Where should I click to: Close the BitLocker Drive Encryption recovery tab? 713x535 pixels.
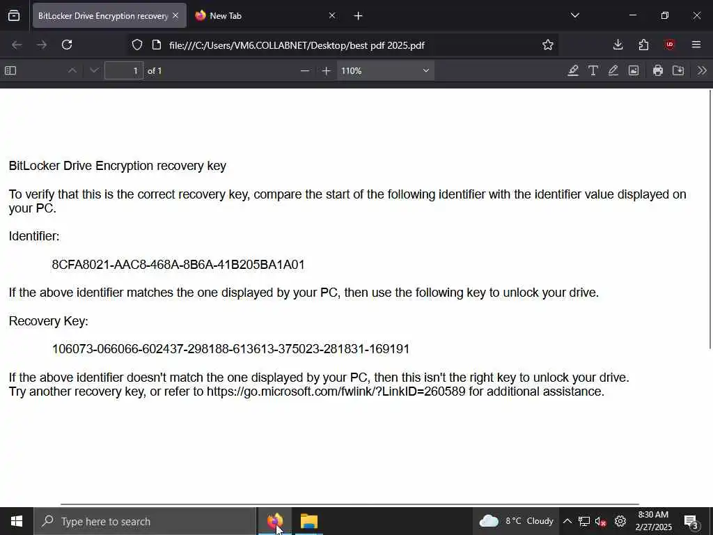175,16
